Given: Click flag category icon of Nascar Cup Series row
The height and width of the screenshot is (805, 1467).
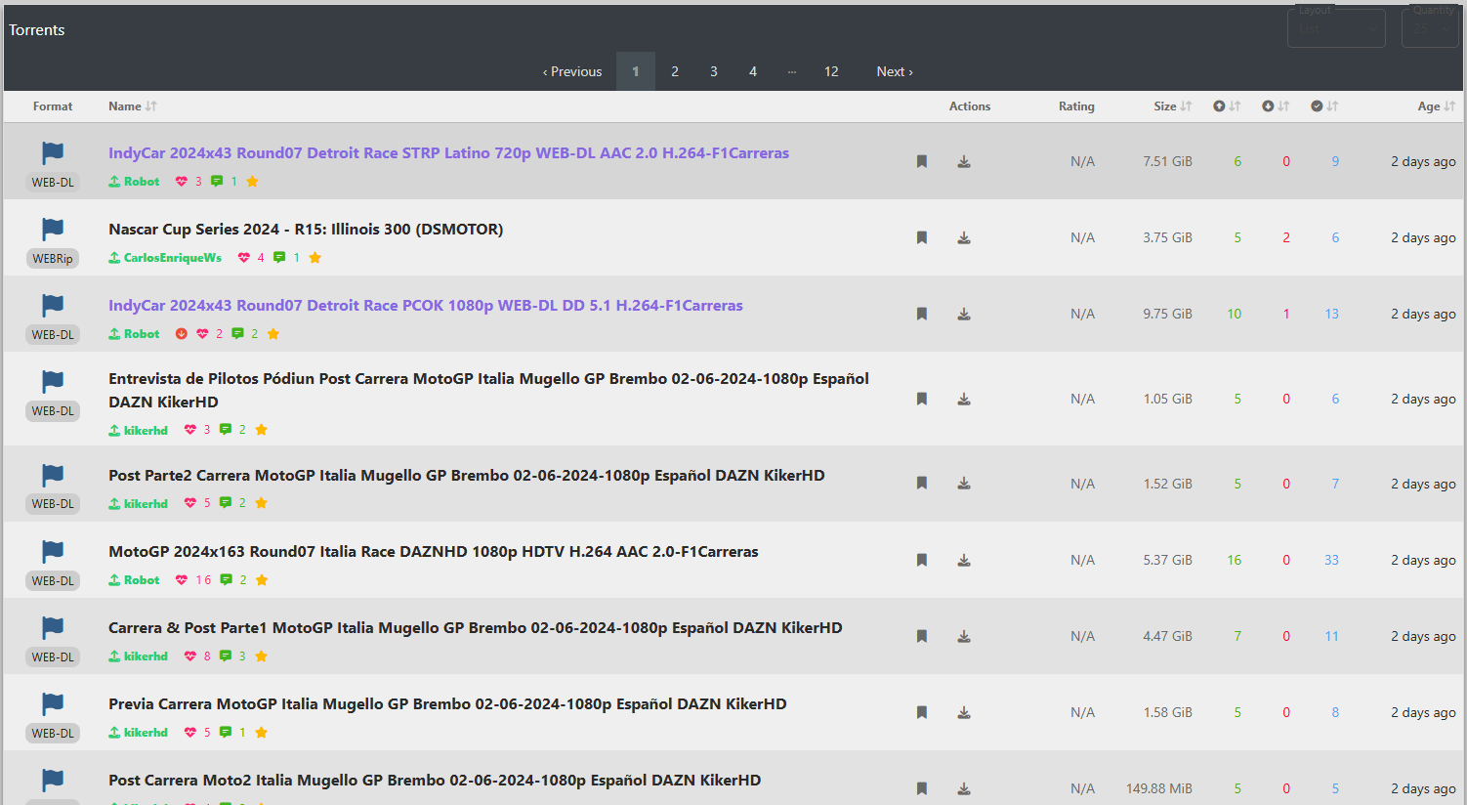Looking at the screenshot, I should tap(53, 230).
